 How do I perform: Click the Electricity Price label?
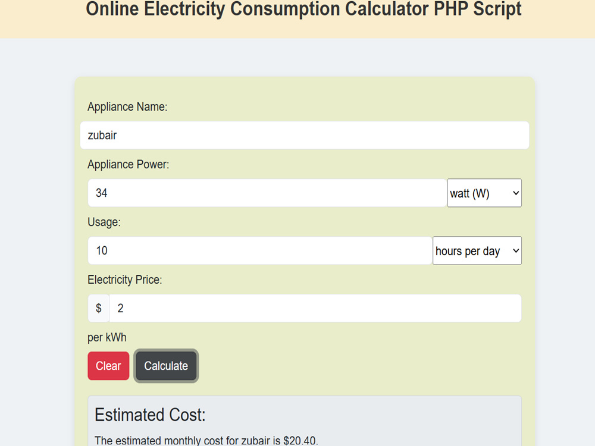[125, 280]
